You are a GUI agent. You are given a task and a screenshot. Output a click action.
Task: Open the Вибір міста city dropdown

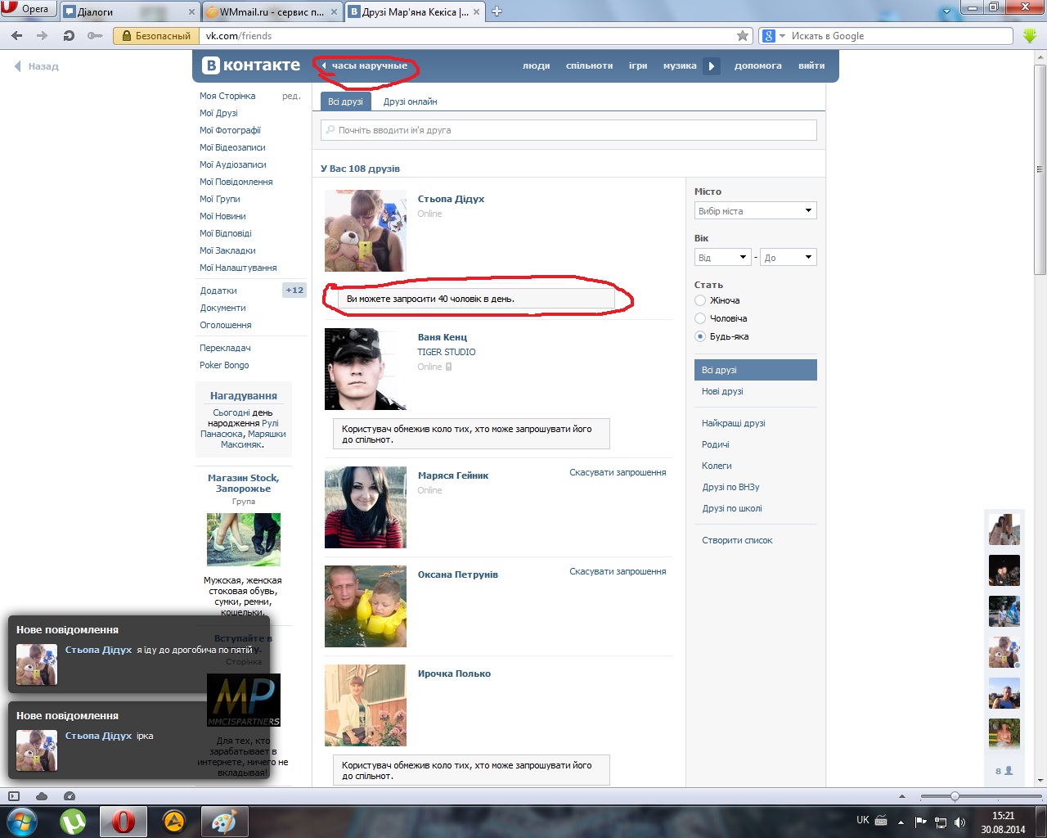[756, 211]
